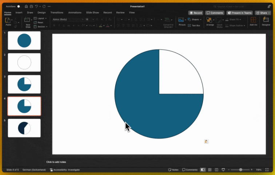Open the Shape Outline dropdown
Image resolution: width=275 pixels, height=175 pixels.
coord(235,26)
